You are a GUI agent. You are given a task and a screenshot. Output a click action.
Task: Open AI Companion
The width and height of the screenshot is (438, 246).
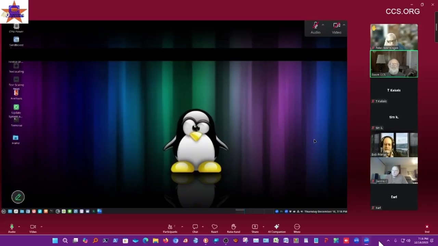(276, 228)
